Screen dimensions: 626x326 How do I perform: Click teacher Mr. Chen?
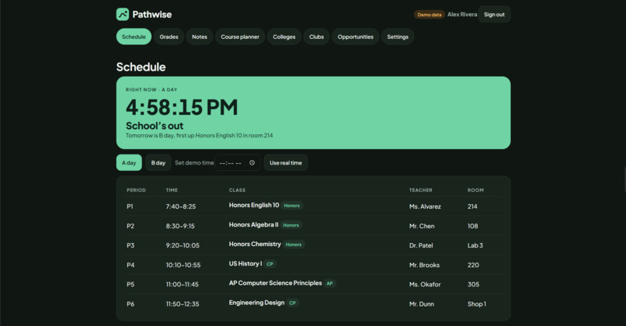[422, 226]
